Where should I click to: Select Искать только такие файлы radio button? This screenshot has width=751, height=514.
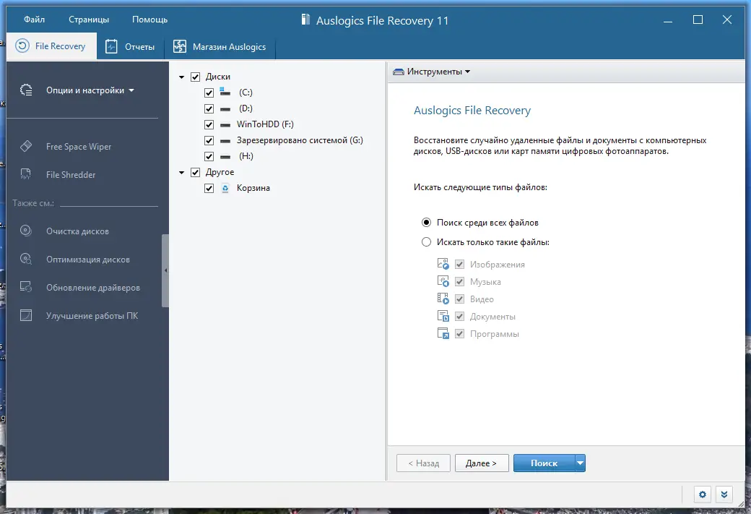pos(426,242)
